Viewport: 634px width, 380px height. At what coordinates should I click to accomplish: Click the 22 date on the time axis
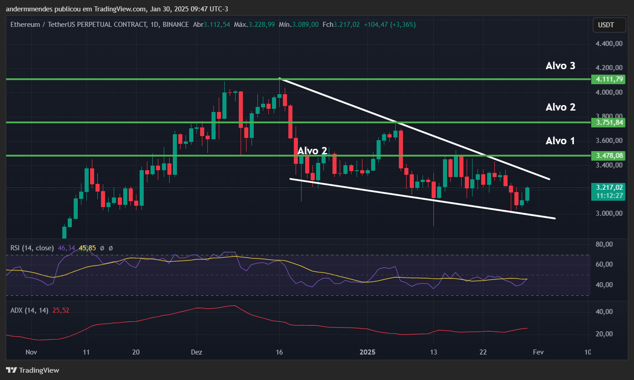tap(483, 352)
